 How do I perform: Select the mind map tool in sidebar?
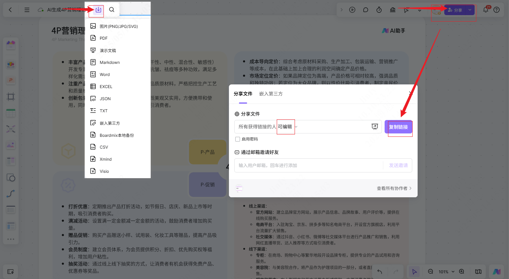(11, 129)
